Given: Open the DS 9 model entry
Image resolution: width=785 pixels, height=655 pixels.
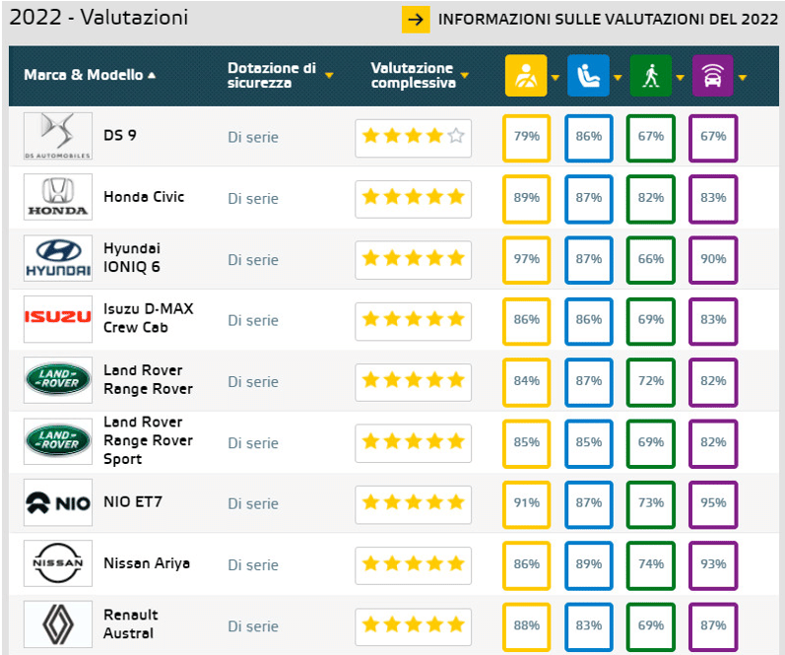Looking at the screenshot, I should pos(119,135).
